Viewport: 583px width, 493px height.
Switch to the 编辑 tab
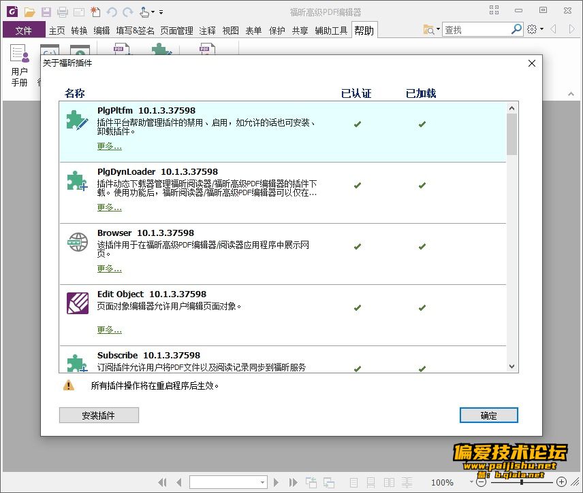tap(101, 31)
